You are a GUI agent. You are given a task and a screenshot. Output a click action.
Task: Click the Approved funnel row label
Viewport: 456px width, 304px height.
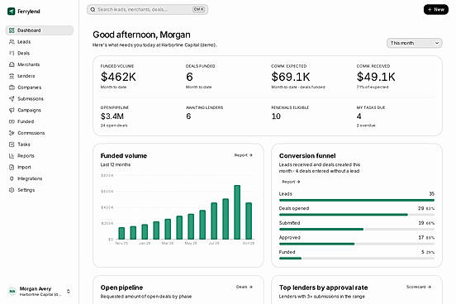click(x=290, y=237)
